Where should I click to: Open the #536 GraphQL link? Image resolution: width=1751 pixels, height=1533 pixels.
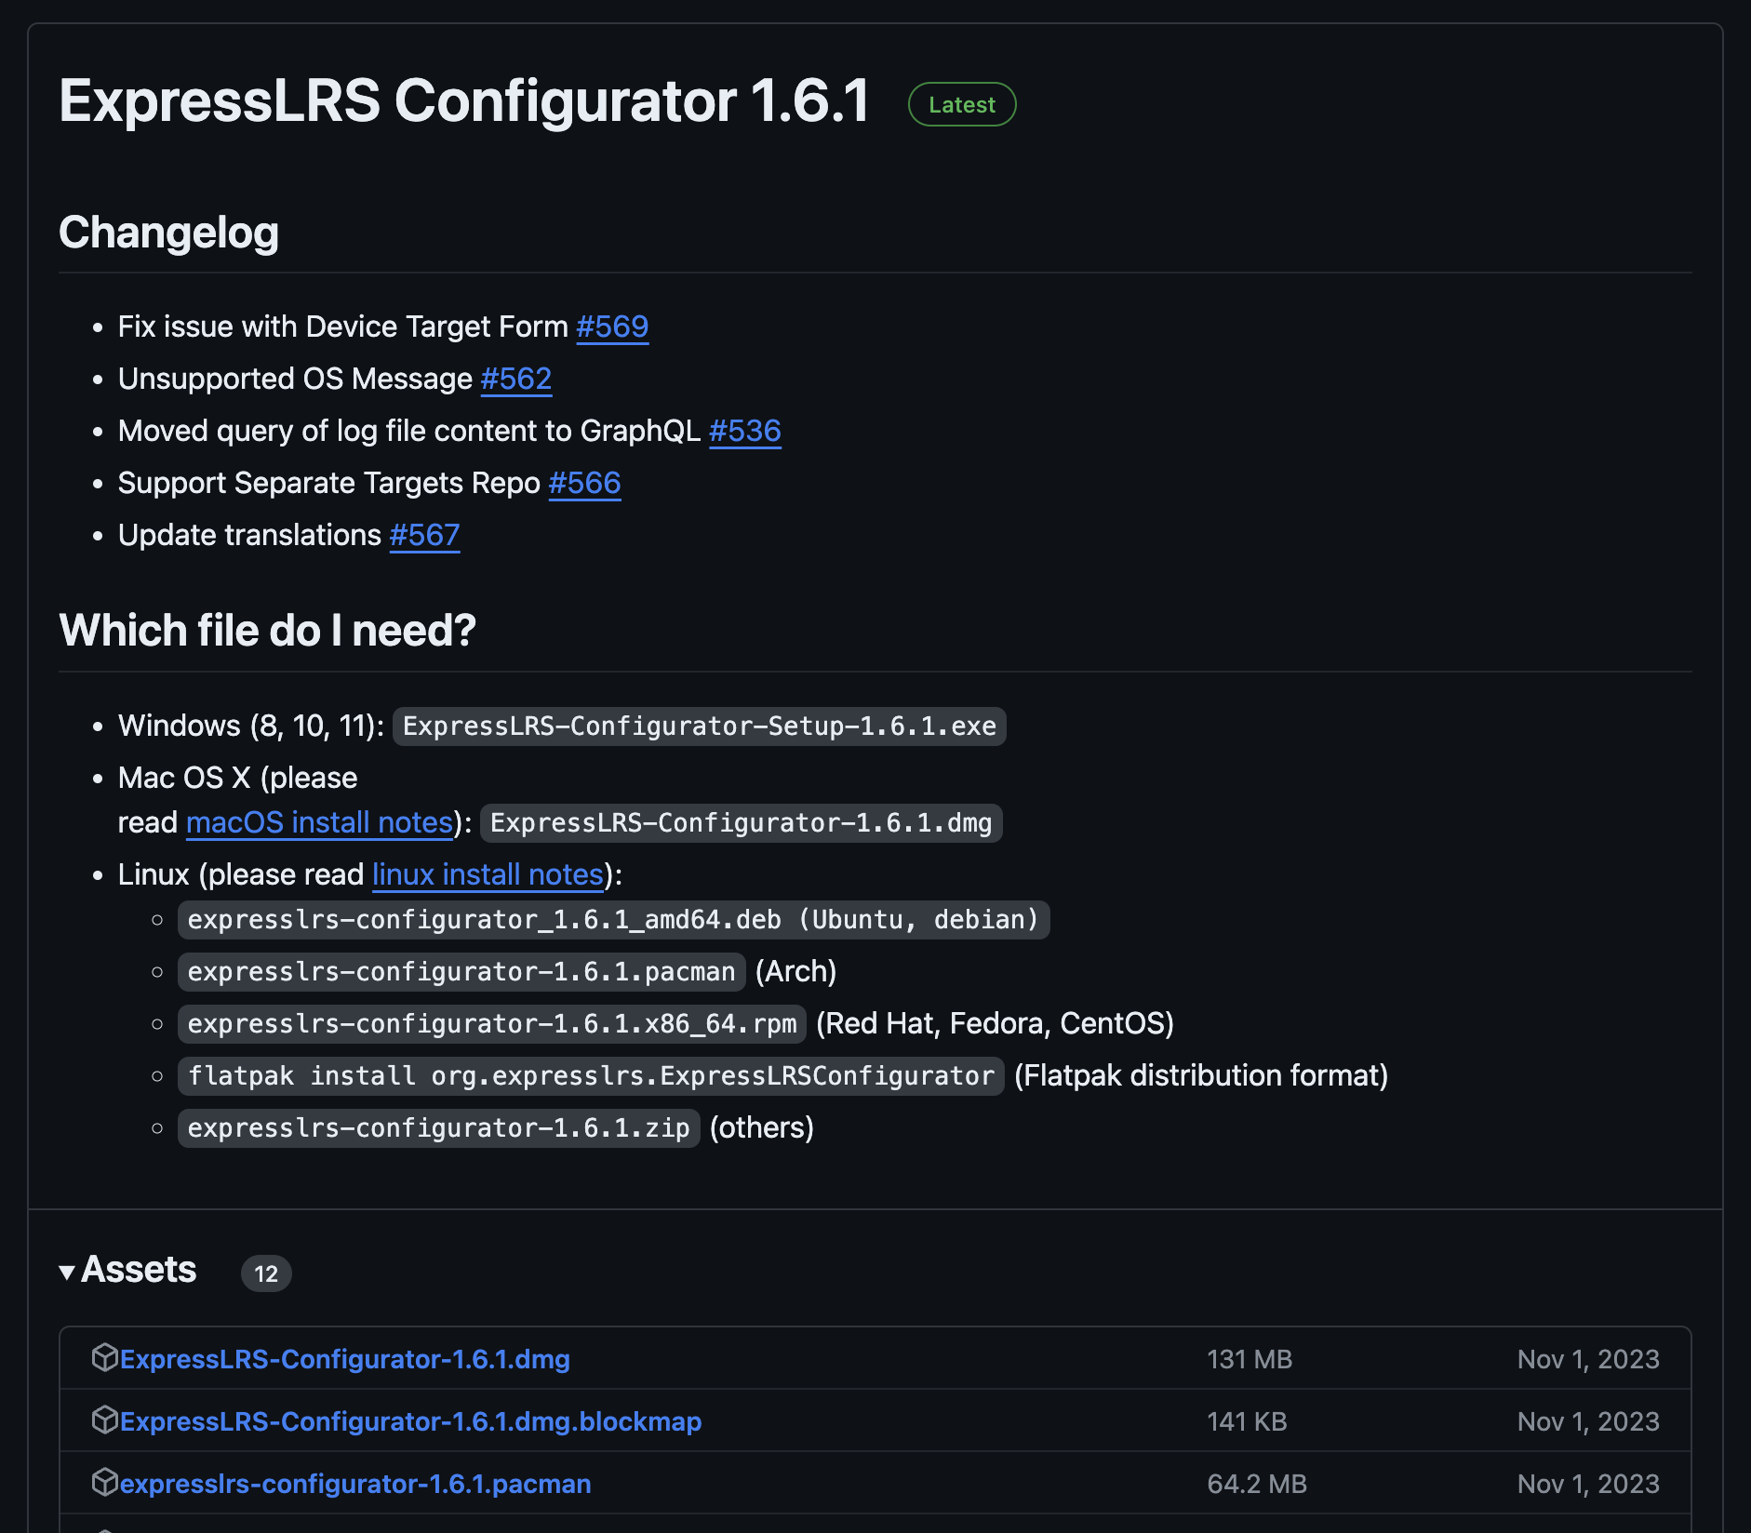(x=745, y=431)
